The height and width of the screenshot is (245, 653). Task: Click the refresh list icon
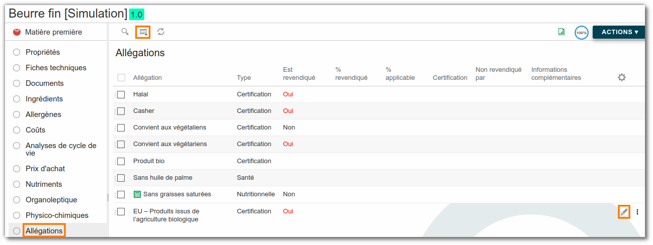coord(161,32)
